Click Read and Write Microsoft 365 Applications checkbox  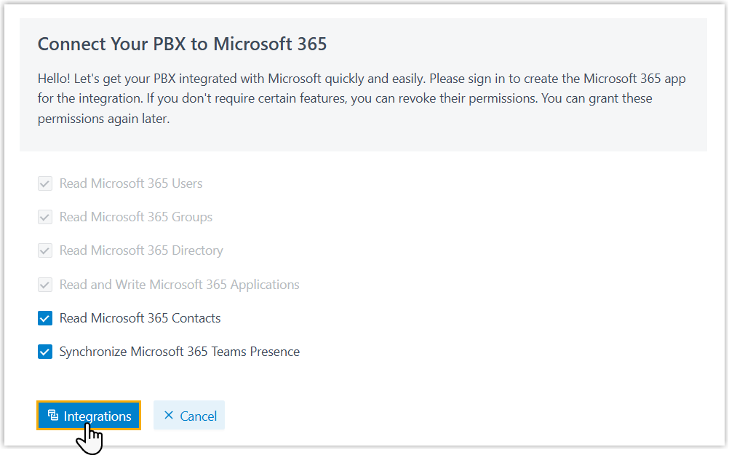(45, 285)
